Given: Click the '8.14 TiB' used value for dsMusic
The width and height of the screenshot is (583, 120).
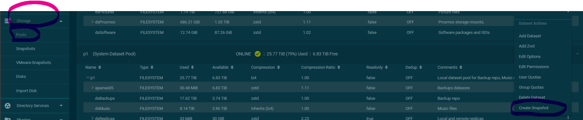Looking at the screenshot, I should 187,109.
